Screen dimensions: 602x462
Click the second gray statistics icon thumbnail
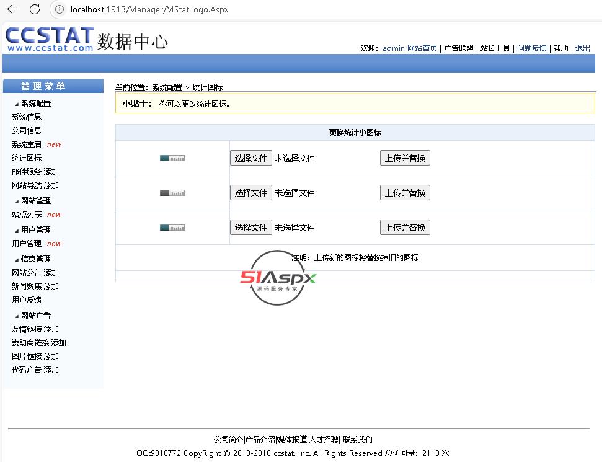(172, 193)
